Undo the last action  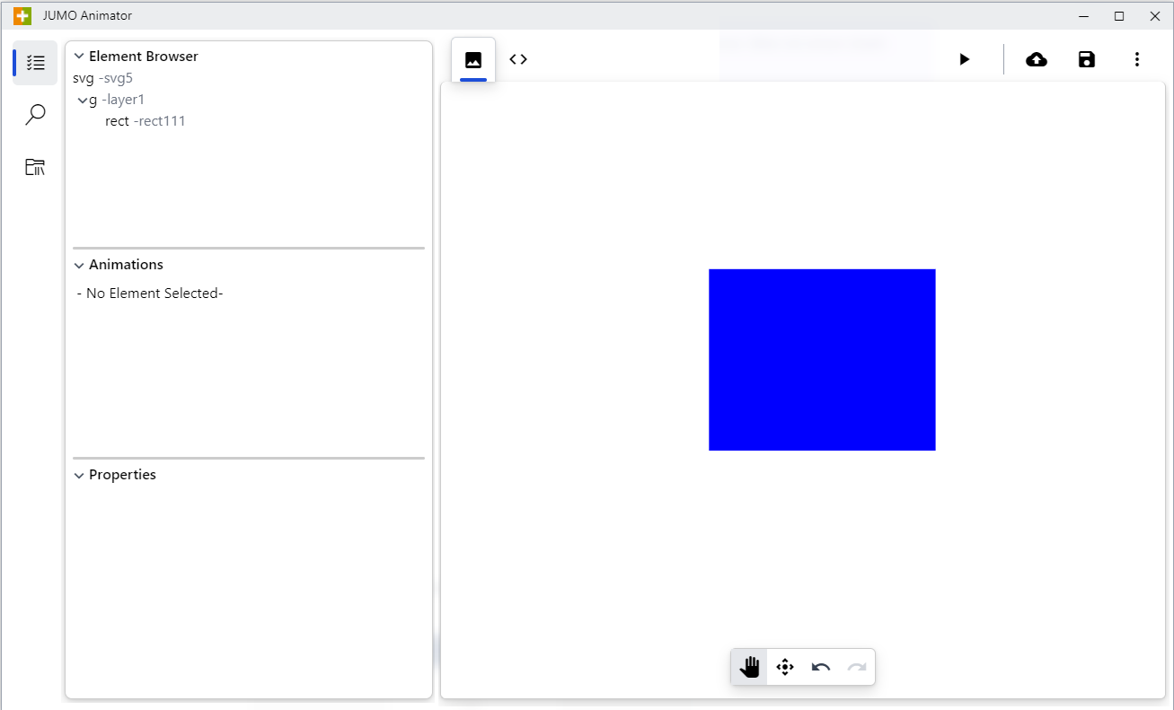[821, 667]
